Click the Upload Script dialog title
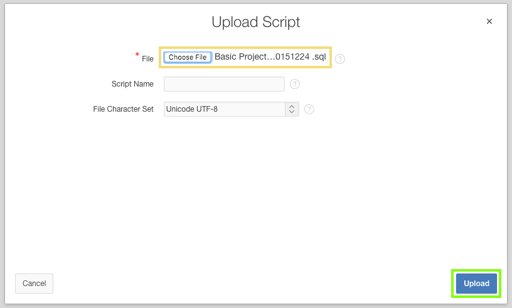 [256, 22]
